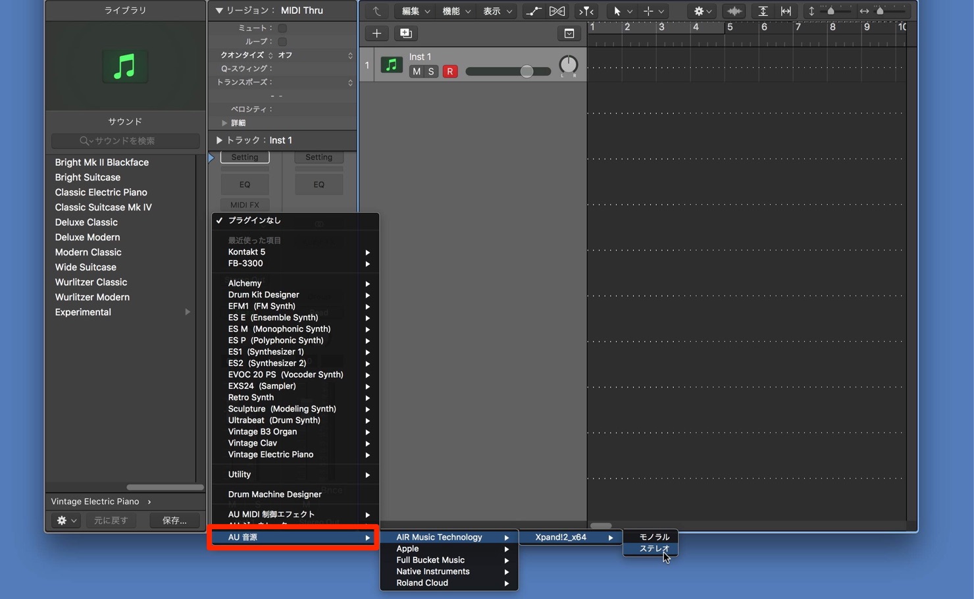Screen dimensions: 974x599
Task: Solo the Inst 1 track with S
Action: pyautogui.click(x=431, y=71)
